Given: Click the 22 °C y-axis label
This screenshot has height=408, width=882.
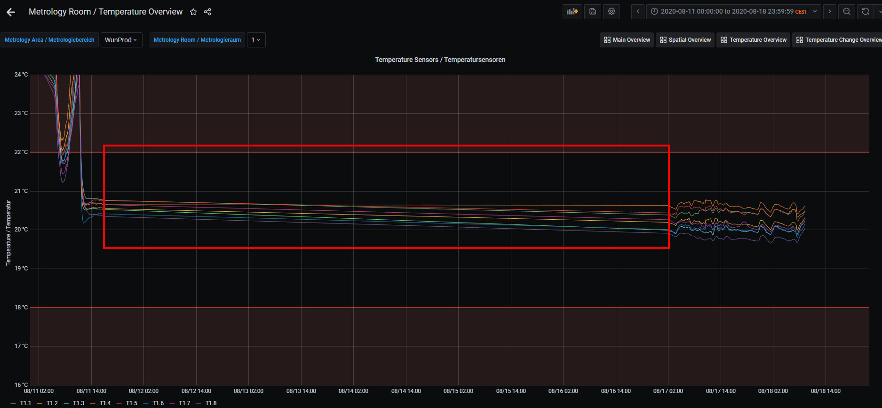Looking at the screenshot, I should [21, 152].
